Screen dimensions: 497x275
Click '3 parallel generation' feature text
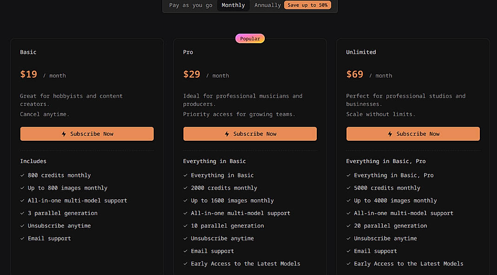pyautogui.click(x=62, y=213)
